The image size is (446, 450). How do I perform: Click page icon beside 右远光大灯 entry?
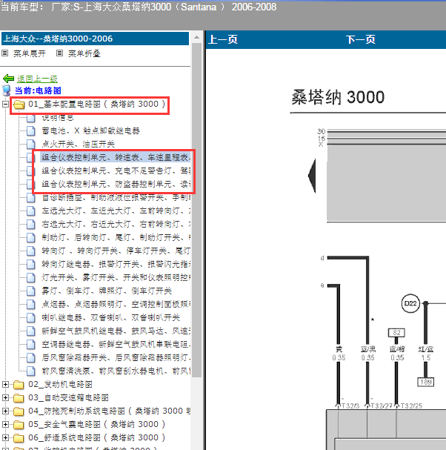31,224
